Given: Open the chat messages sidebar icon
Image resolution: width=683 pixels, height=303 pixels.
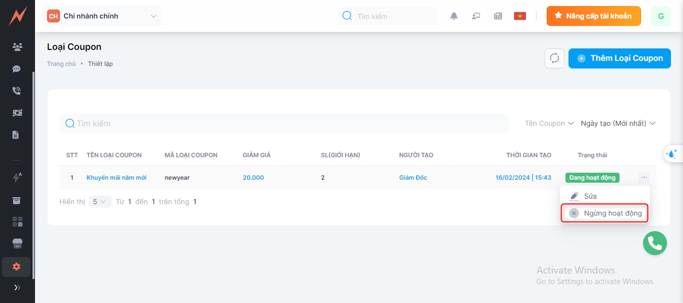Looking at the screenshot, I should pyautogui.click(x=17, y=69).
